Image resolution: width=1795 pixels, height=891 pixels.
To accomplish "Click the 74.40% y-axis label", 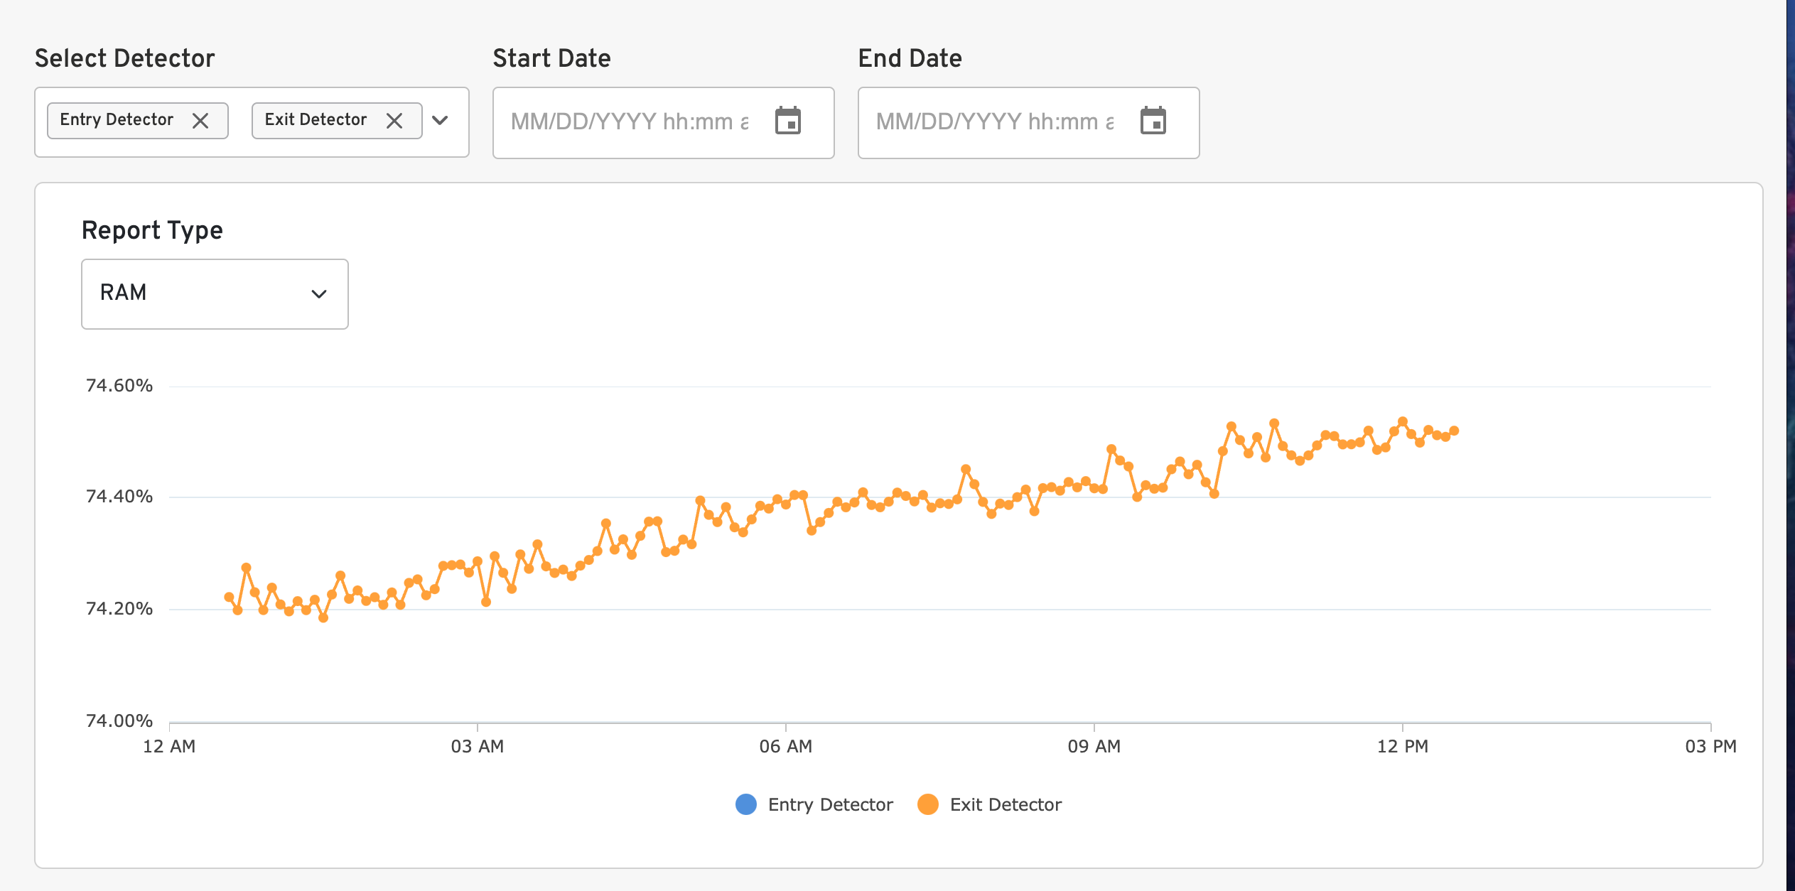I will (119, 496).
